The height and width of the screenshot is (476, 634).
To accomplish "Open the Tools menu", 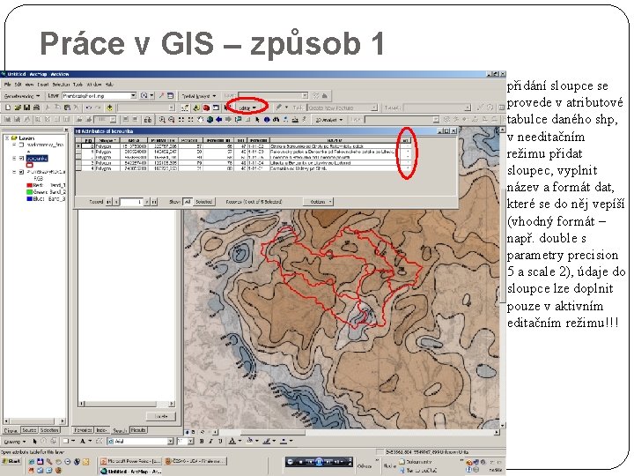I will click(x=77, y=85).
